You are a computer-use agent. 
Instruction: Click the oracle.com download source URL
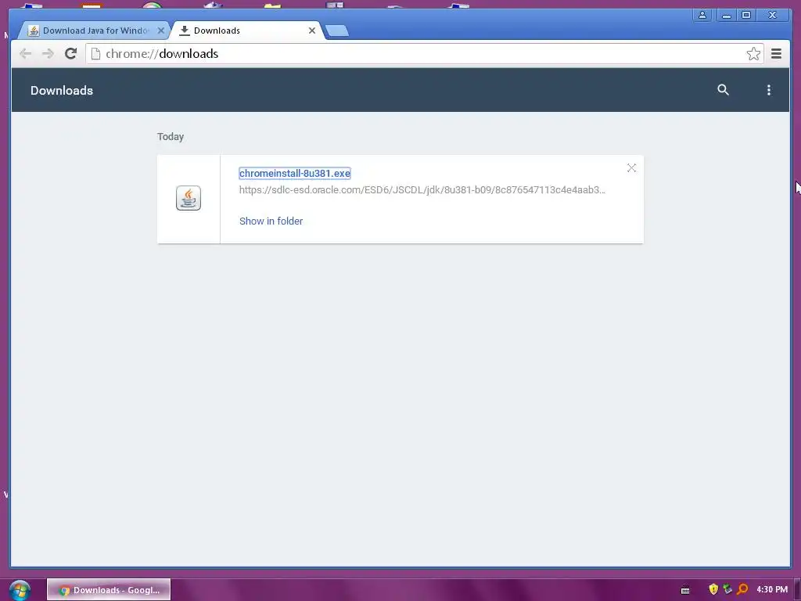point(422,189)
